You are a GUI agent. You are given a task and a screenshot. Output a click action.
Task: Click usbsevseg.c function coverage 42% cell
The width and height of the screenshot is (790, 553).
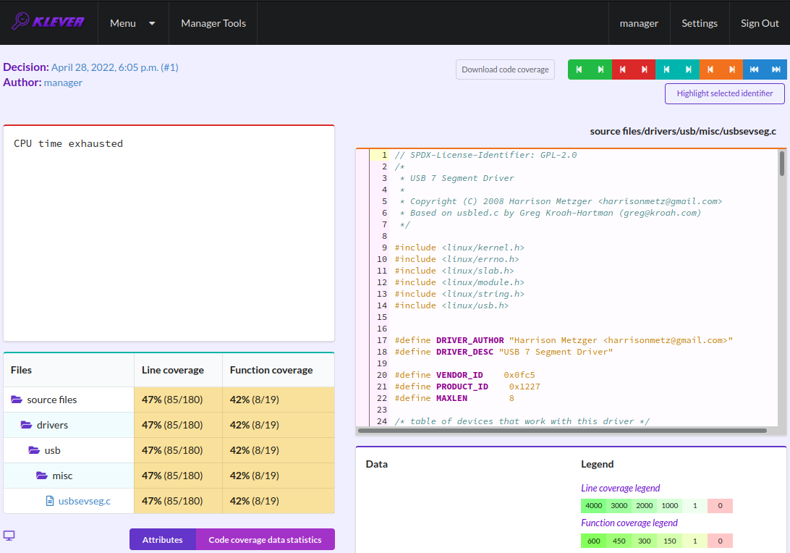tap(278, 501)
